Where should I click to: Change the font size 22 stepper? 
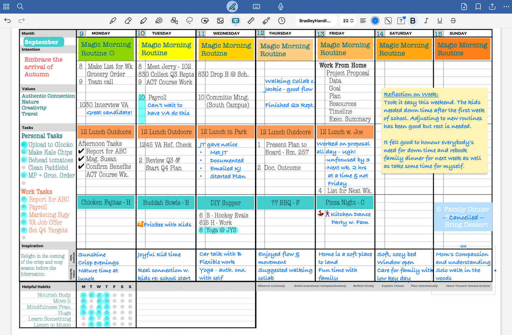(348, 21)
